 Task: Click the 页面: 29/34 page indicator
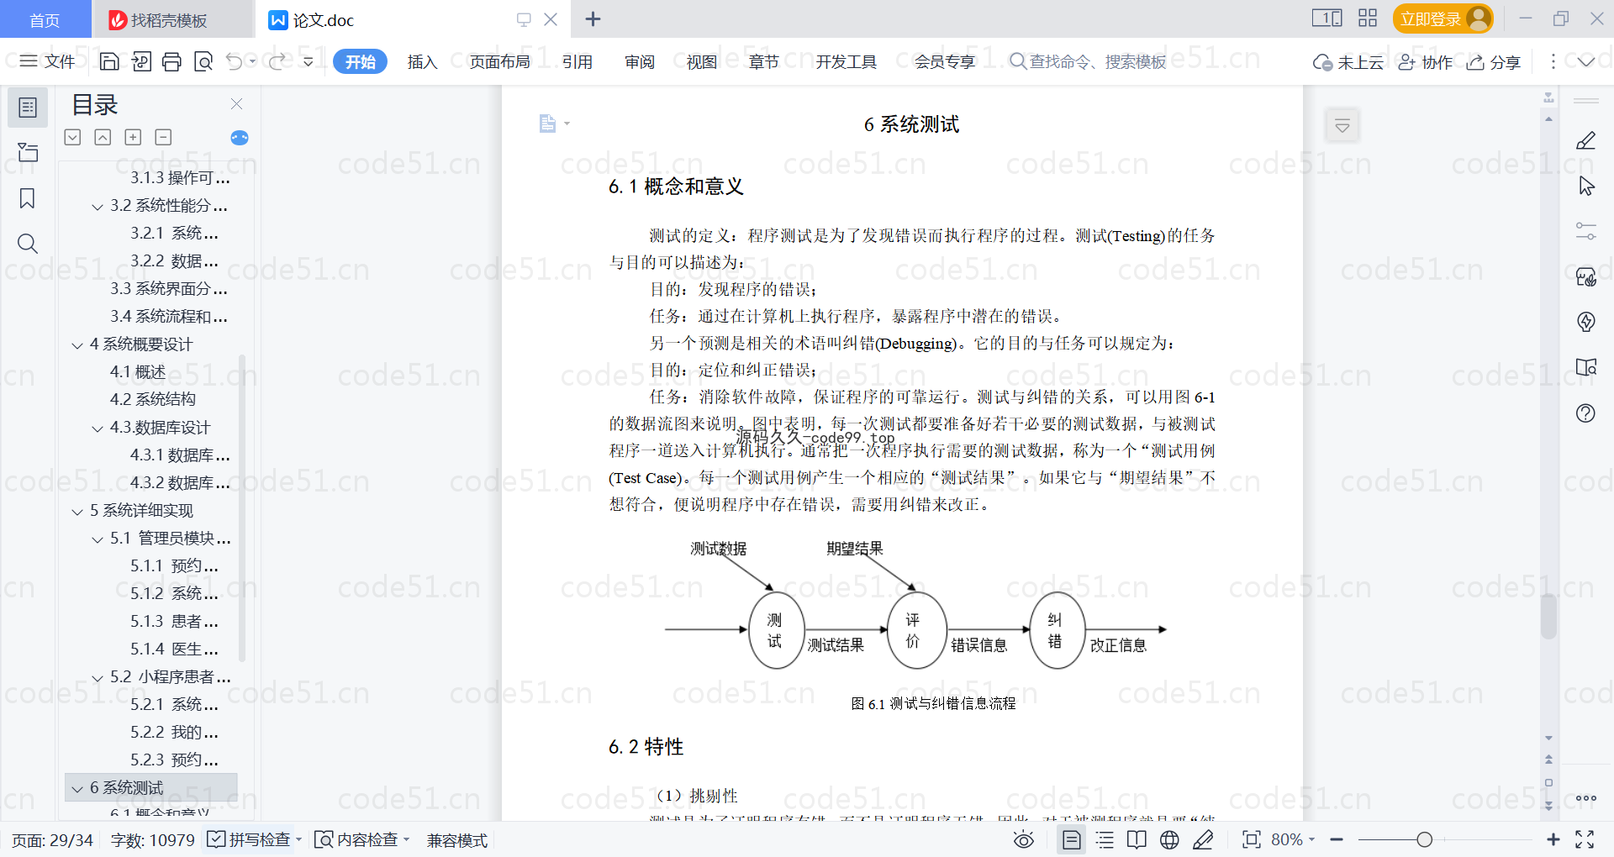[x=52, y=839]
